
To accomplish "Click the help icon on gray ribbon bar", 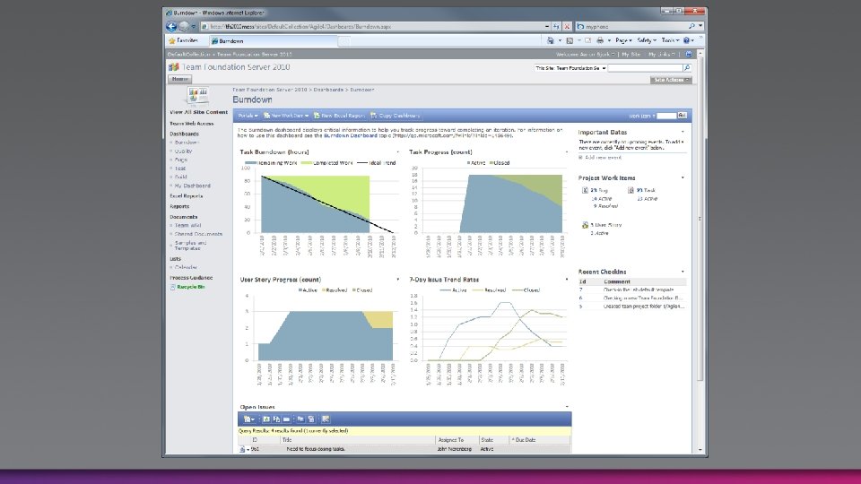I will click(x=688, y=55).
